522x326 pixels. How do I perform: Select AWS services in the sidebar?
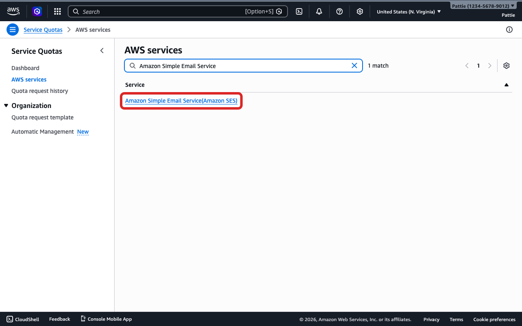(x=29, y=79)
